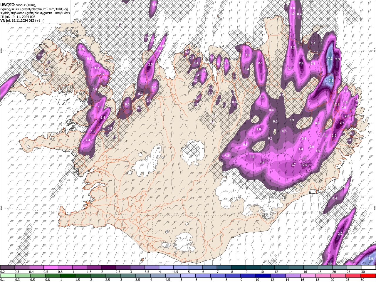The image size is (376, 282).
Task: Click the "IT: þri. 19. 11. 2024 00Z" line
Action: click(18, 17)
